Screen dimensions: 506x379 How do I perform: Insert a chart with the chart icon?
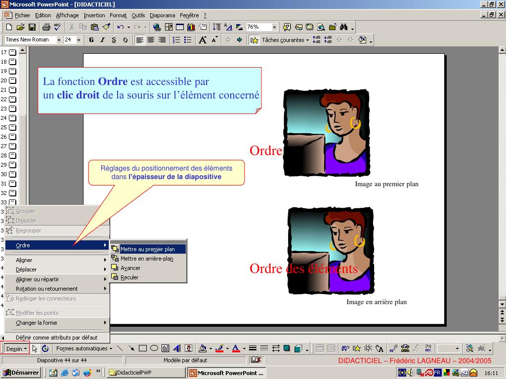(191, 27)
